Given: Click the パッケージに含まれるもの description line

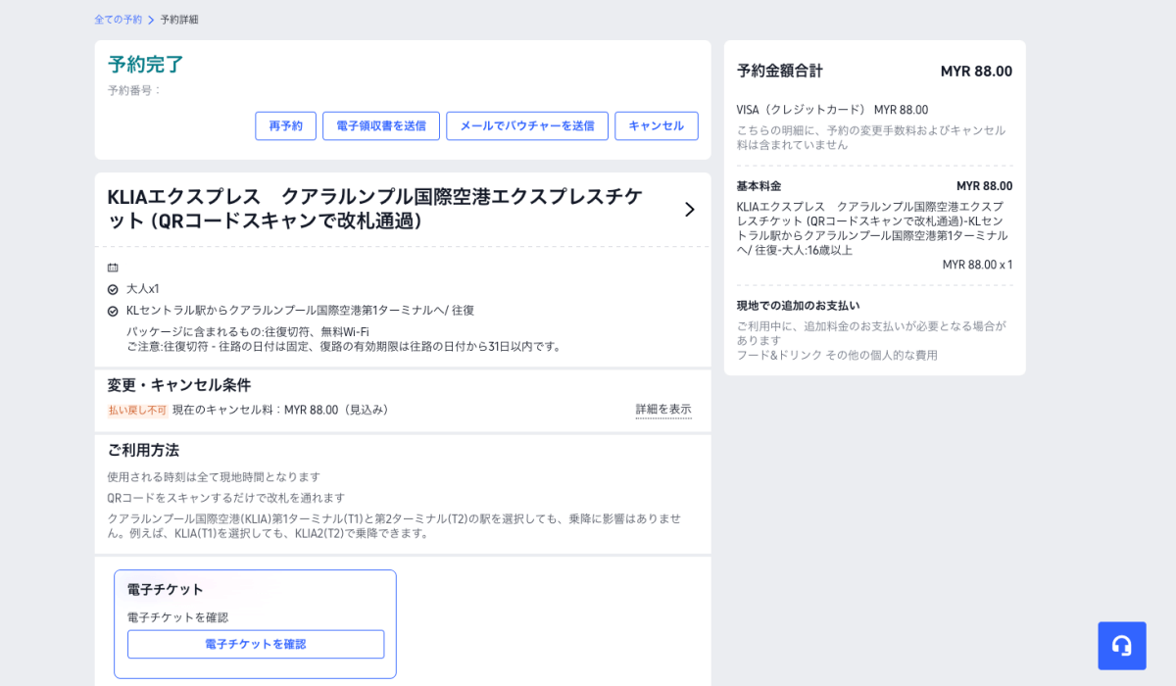Looking at the screenshot, I should tap(248, 332).
